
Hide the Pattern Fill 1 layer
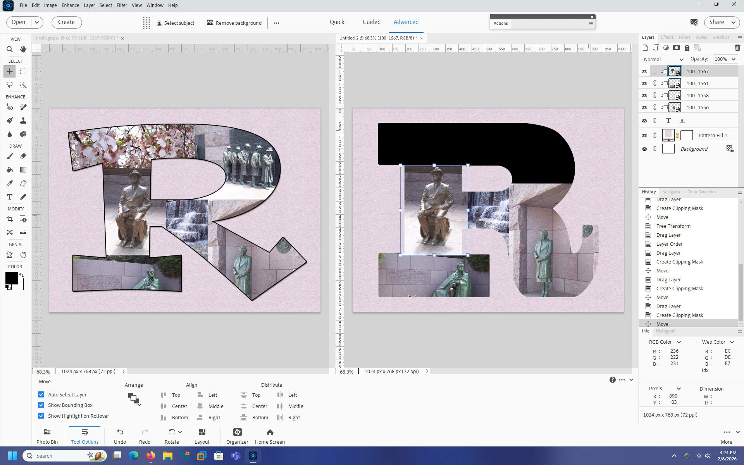click(644, 135)
